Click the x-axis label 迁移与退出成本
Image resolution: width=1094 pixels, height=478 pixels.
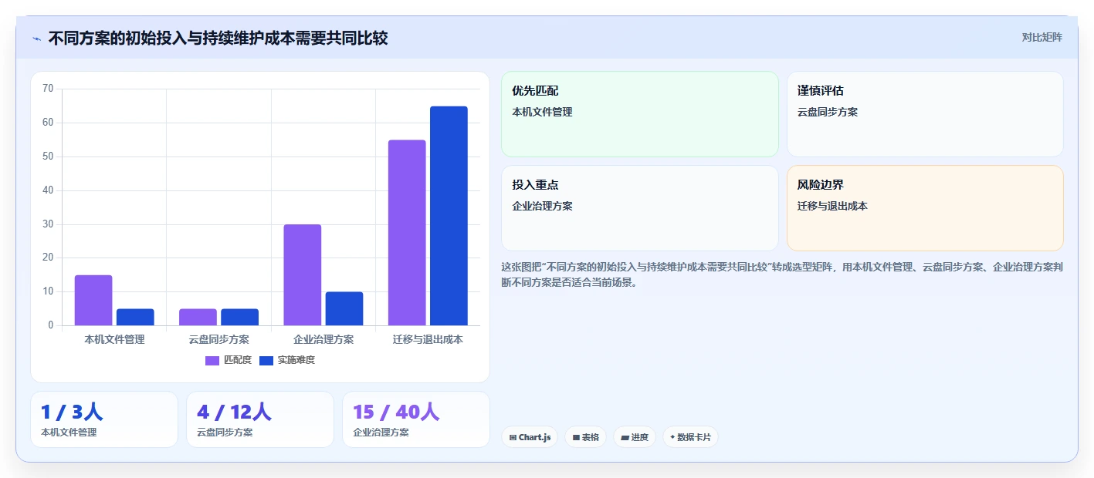tap(428, 339)
